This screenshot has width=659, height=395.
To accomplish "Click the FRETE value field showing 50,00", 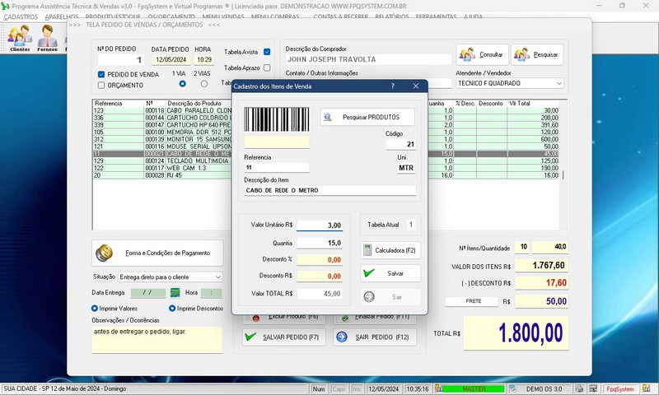I will 542,301.
